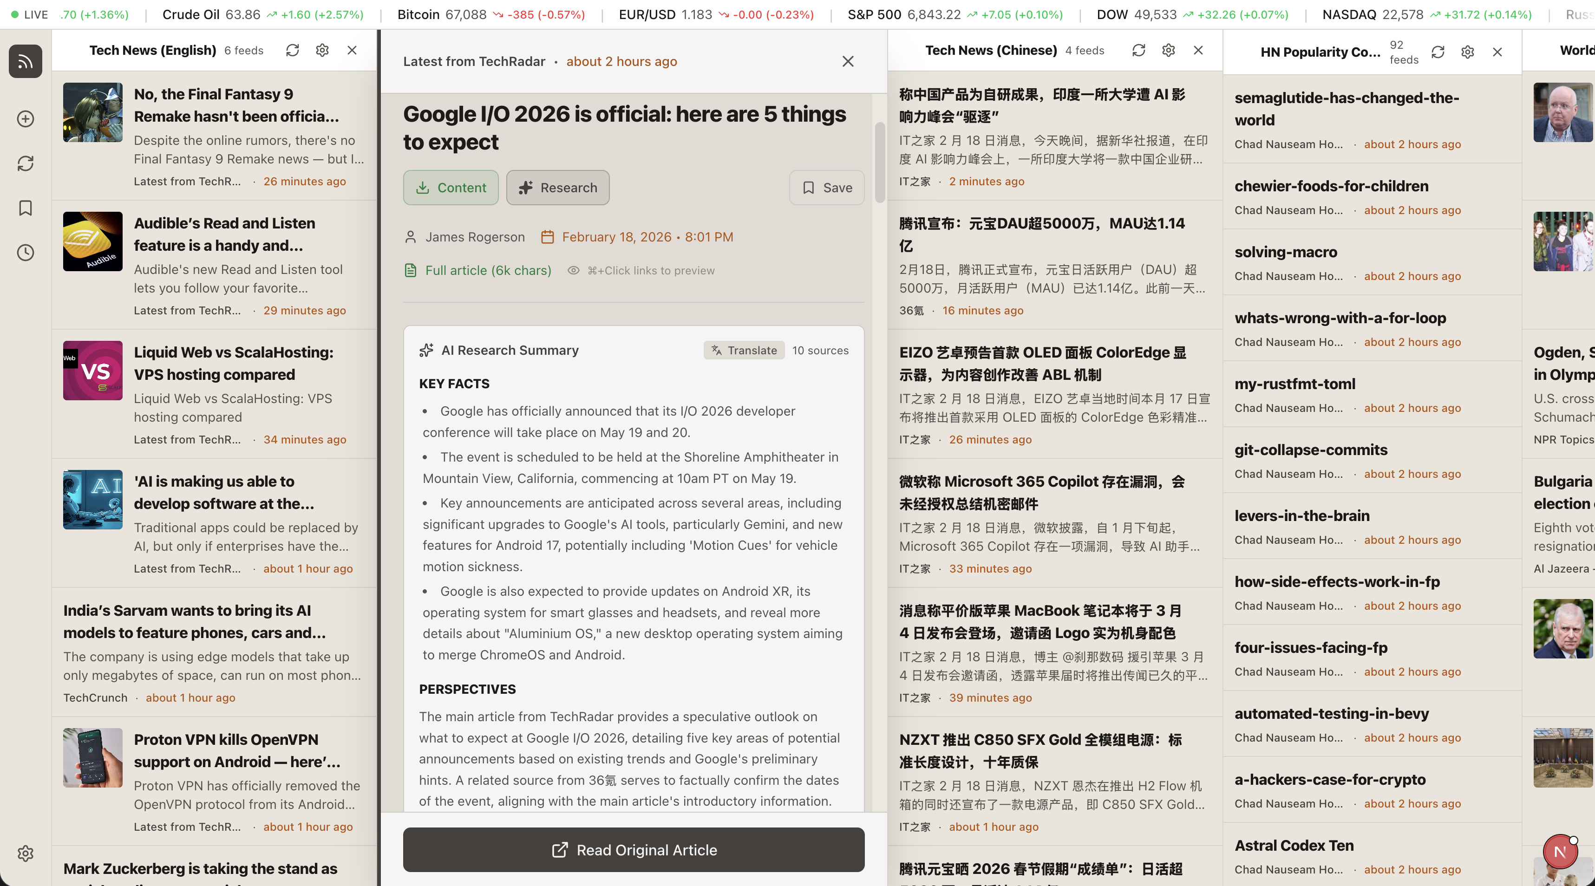Click Read Original Article button
The width and height of the screenshot is (1595, 886).
(634, 849)
